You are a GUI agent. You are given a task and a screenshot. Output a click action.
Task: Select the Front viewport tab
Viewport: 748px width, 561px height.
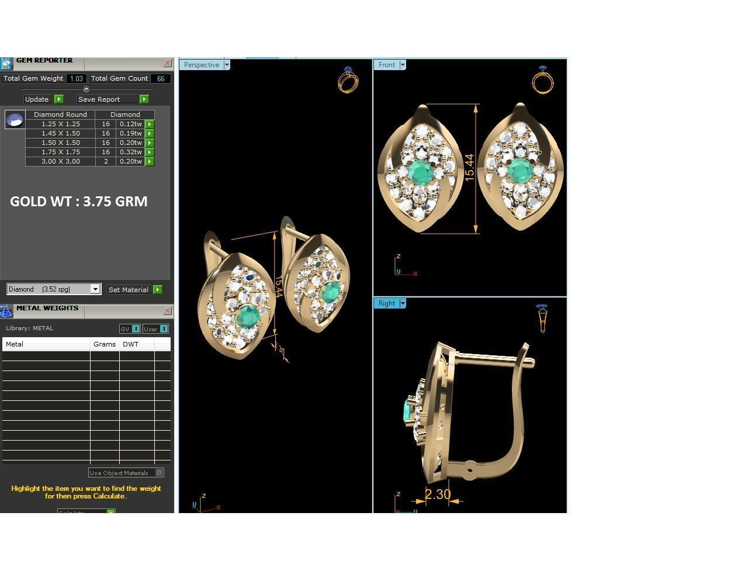[387, 65]
